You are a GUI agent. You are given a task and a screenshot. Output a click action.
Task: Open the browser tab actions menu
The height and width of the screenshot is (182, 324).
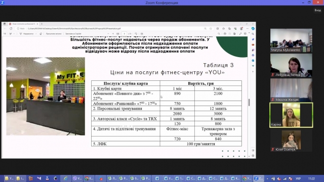click(5, 24)
